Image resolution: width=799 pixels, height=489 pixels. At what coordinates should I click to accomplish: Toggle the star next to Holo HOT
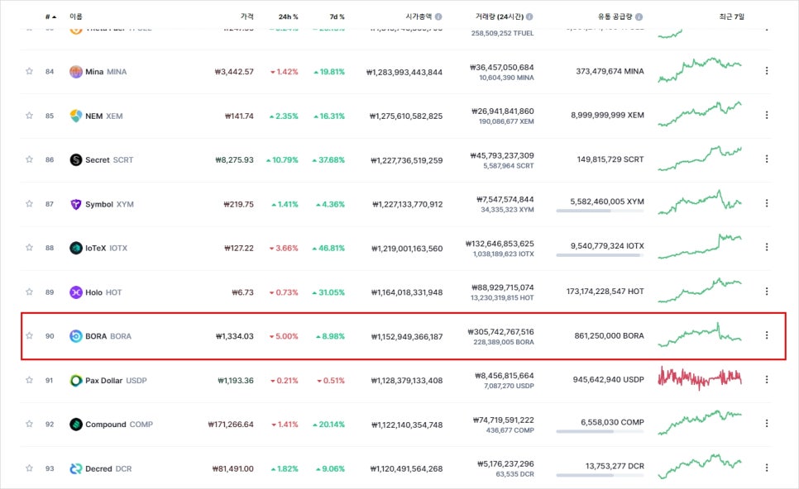coord(29,292)
